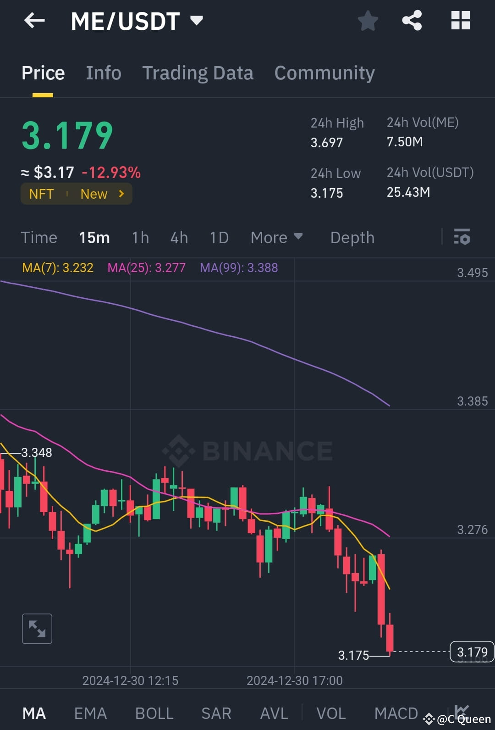The width and height of the screenshot is (495, 730).
Task: Enable the VOL indicator overlay
Action: pyautogui.click(x=331, y=713)
